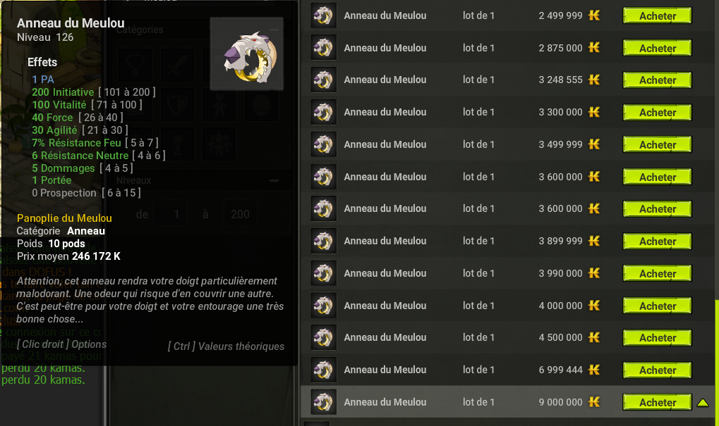The height and width of the screenshot is (426, 719).
Task: Click the Meulou ring icon priced 2 499 999
Action: click(x=324, y=15)
